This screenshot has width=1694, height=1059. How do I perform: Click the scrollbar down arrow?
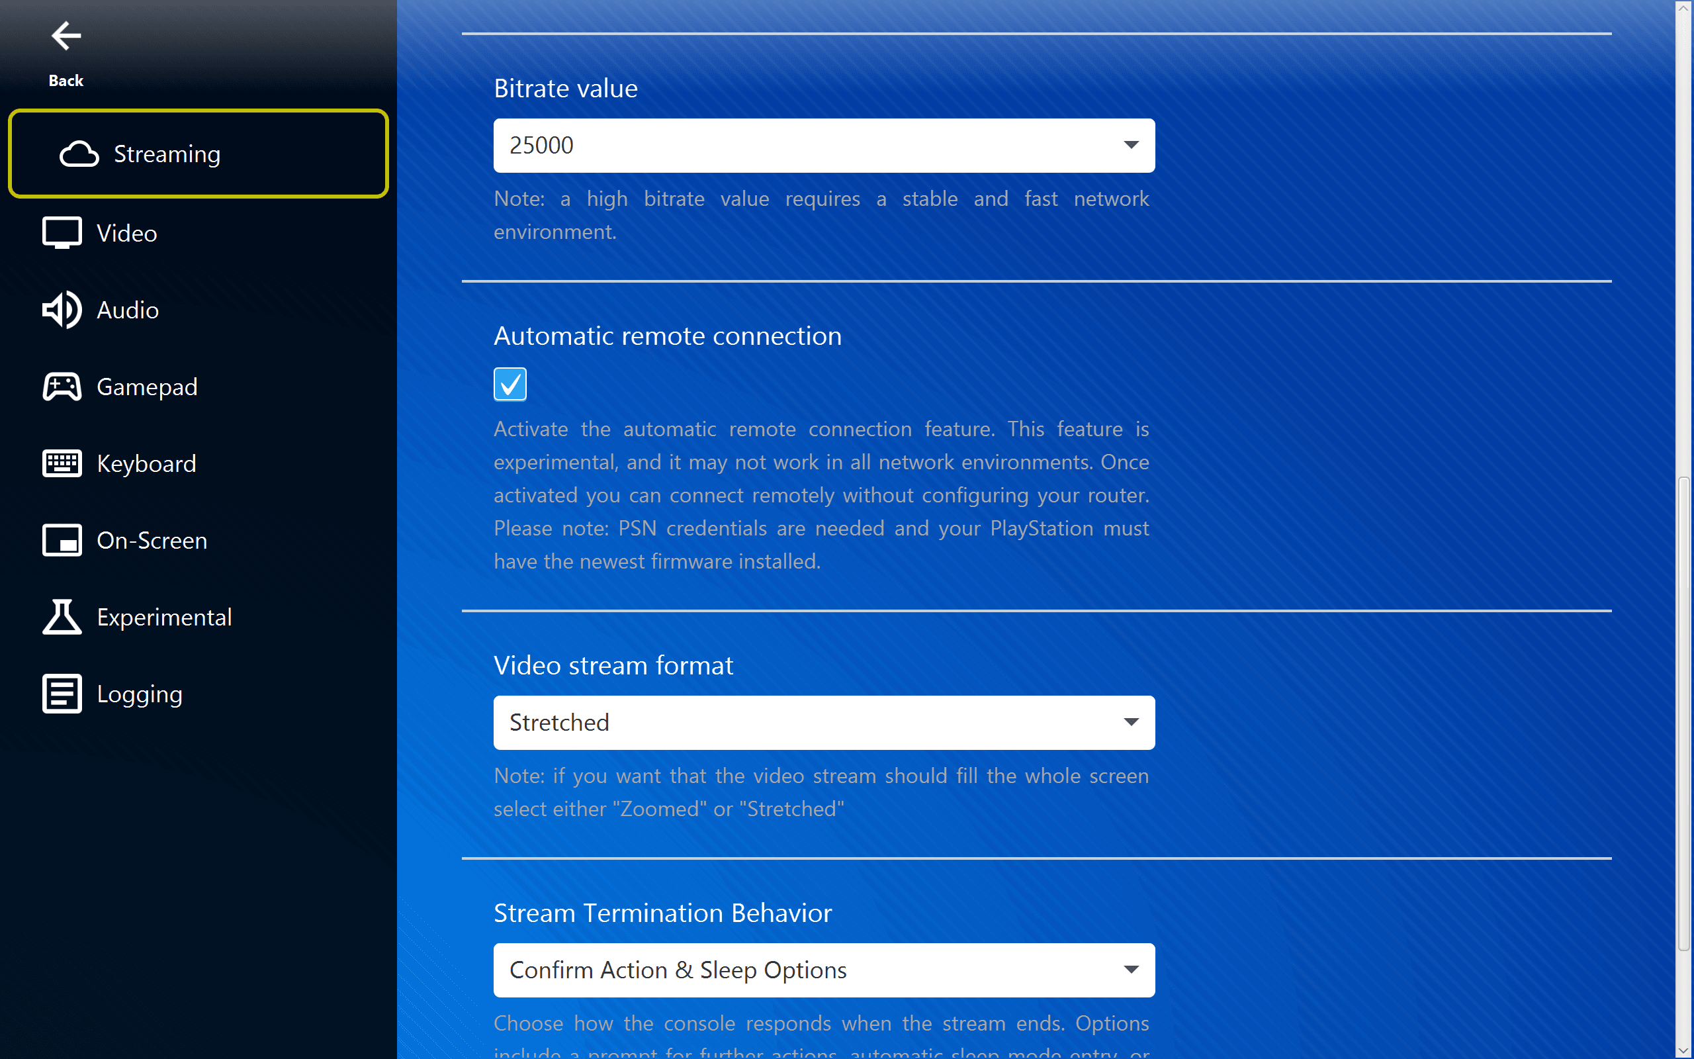(1684, 1051)
